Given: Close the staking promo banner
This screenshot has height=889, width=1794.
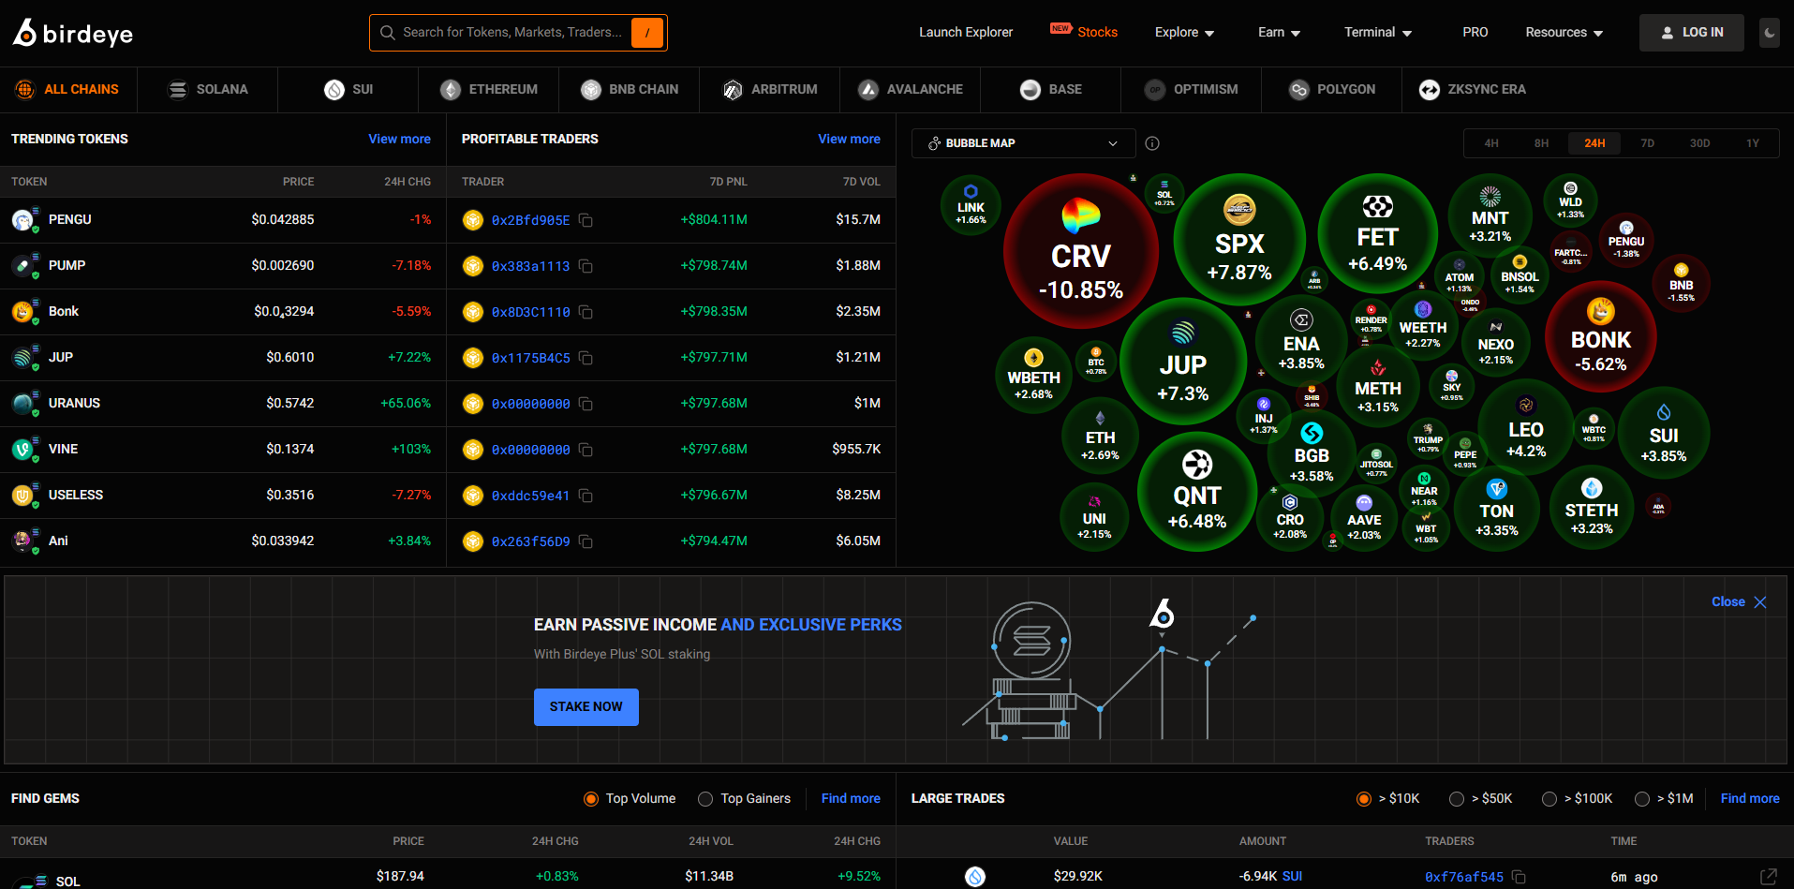Looking at the screenshot, I should (1739, 602).
